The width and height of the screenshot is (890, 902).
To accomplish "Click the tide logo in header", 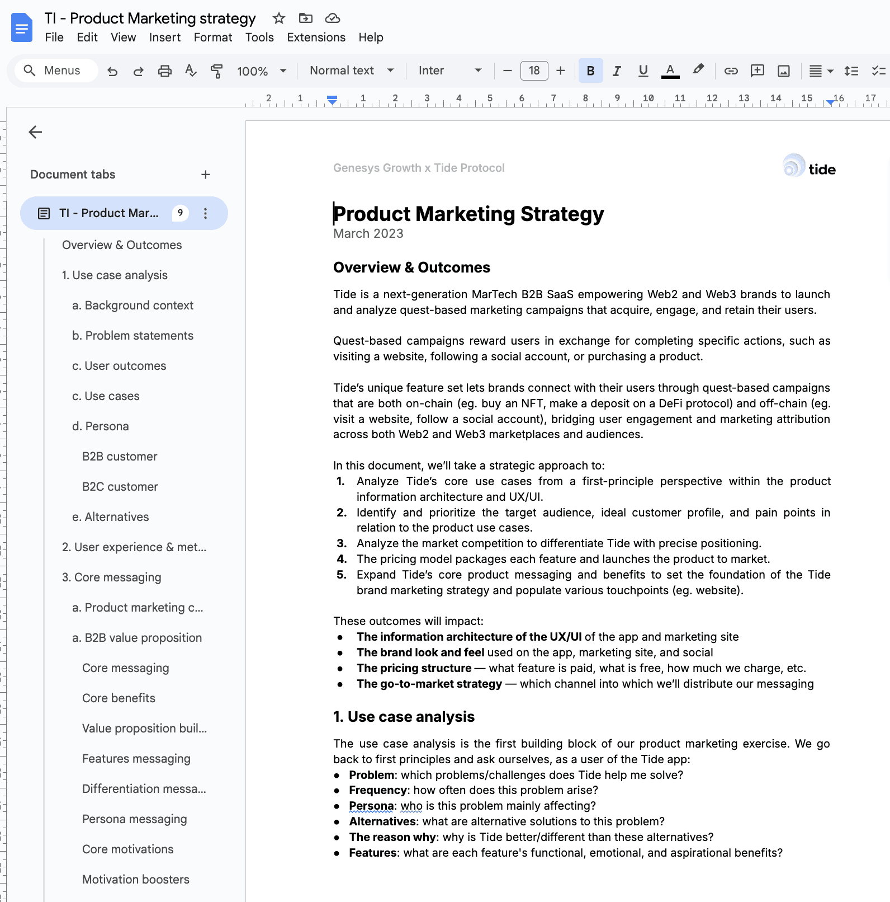I will [x=809, y=166].
